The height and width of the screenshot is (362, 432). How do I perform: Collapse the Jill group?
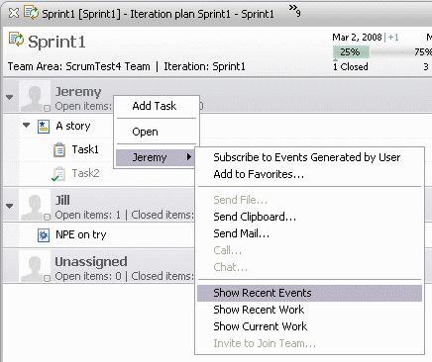click(10, 206)
